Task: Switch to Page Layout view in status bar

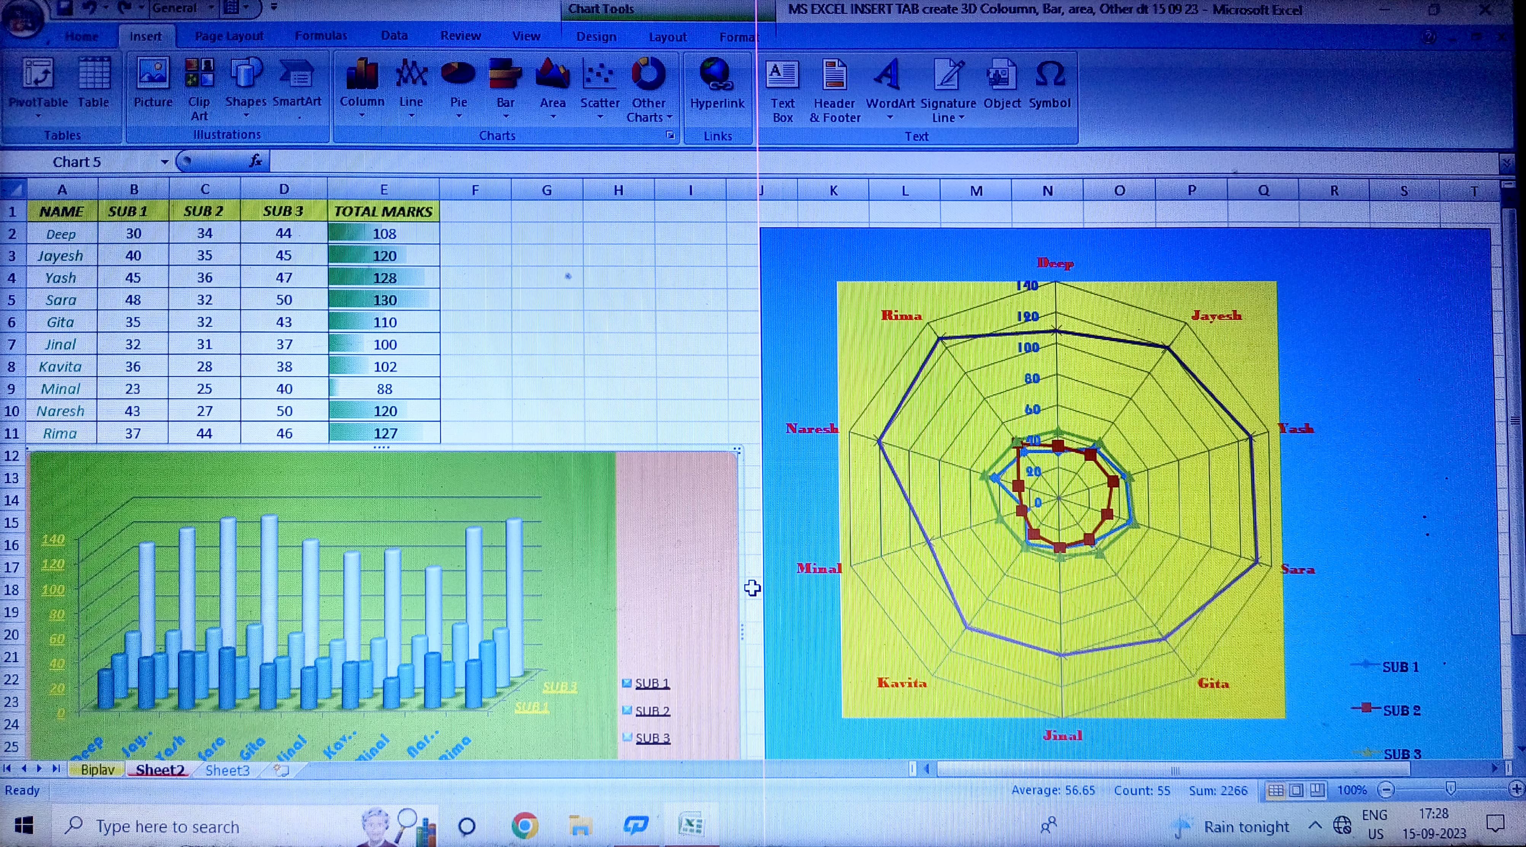Action: (x=1296, y=790)
